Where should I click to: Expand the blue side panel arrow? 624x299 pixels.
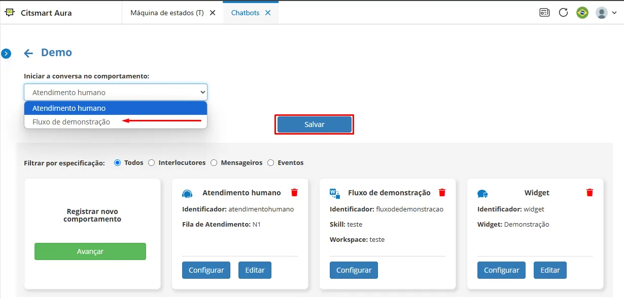6,54
